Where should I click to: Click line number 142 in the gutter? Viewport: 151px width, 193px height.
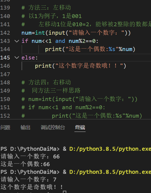click(x=5, y=33)
